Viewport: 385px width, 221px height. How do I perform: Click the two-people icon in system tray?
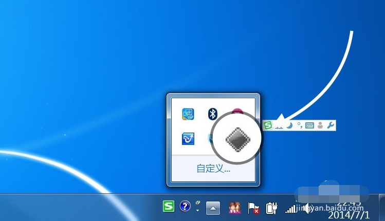(x=235, y=208)
